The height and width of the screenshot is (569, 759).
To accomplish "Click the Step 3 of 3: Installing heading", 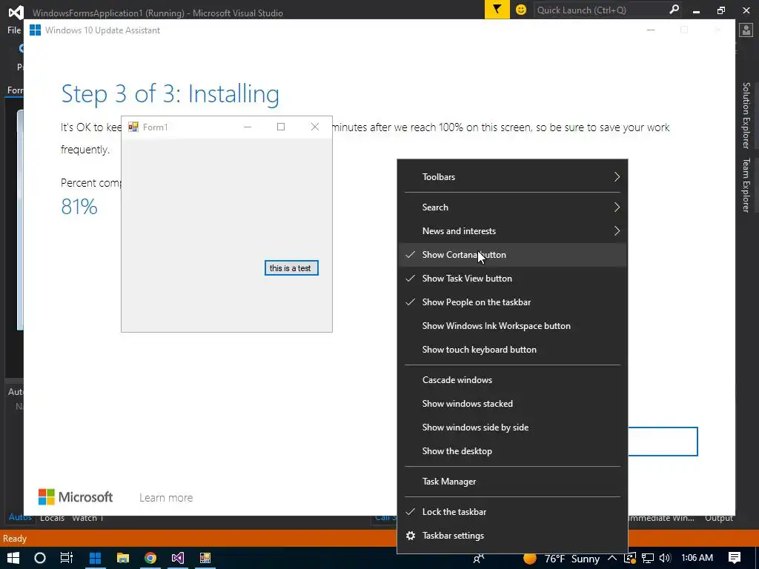I will click(170, 94).
